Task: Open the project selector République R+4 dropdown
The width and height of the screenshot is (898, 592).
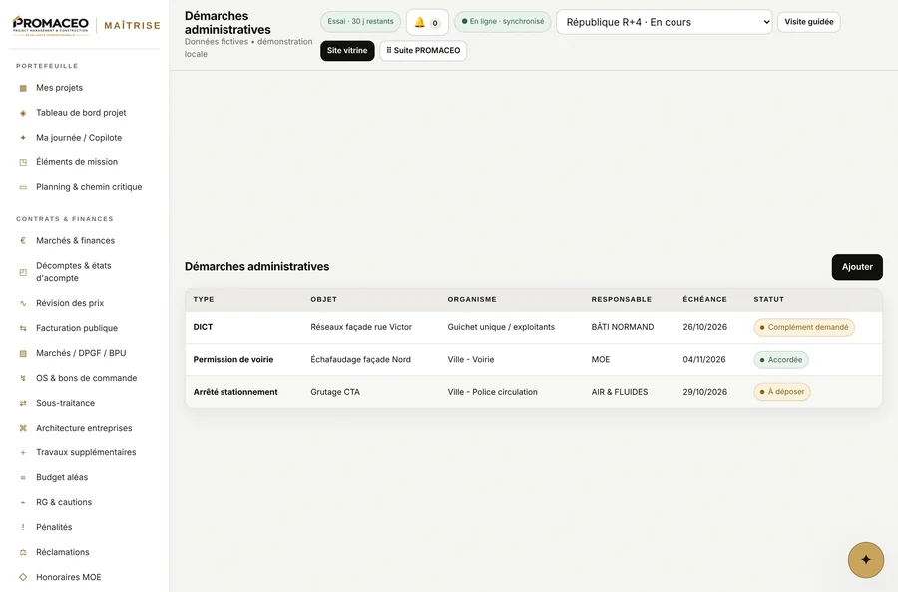Action: click(x=664, y=22)
